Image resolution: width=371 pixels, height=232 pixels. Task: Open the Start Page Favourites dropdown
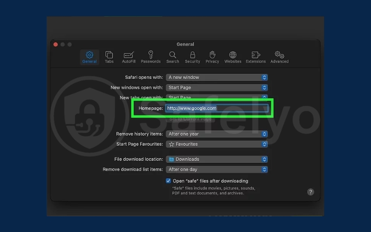coord(217,144)
